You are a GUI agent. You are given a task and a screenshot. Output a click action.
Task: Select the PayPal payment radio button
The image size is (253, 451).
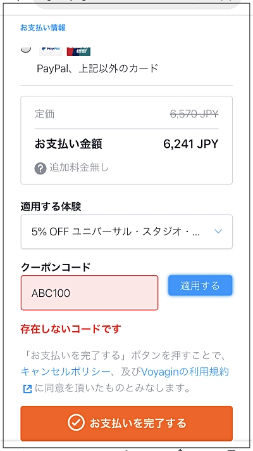click(x=26, y=48)
